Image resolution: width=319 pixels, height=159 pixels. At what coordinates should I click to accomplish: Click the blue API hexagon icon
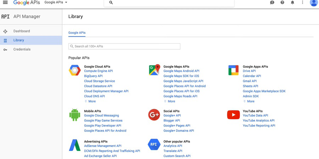coord(154,145)
